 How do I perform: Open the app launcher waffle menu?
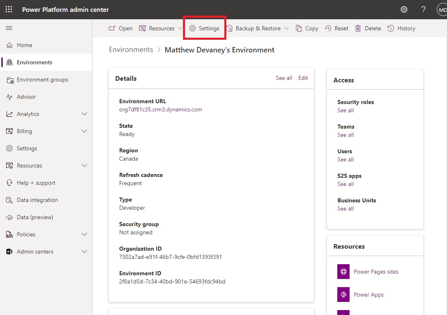coord(9,9)
